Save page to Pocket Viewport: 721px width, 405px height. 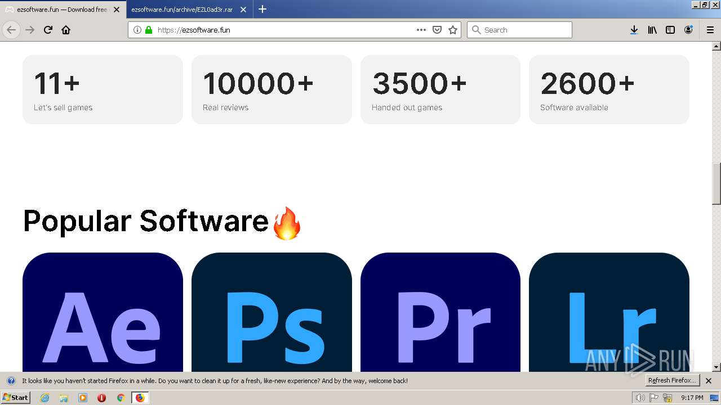pos(437,30)
